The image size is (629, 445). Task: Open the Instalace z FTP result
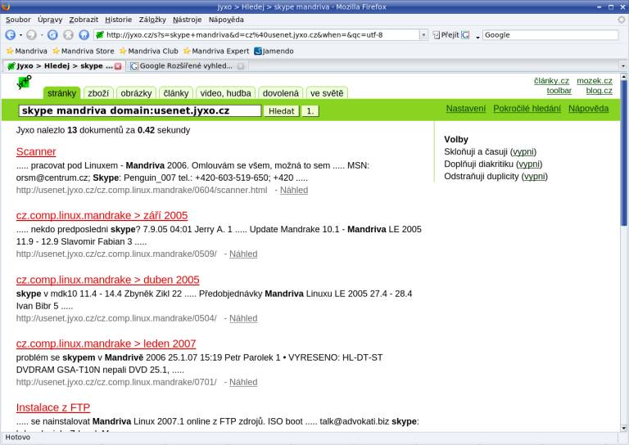pos(53,407)
